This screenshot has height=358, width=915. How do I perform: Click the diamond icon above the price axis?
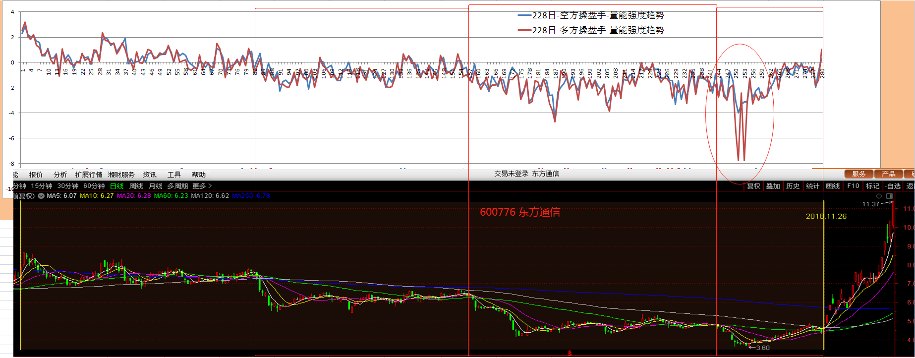pyautogui.click(x=879, y=196)
